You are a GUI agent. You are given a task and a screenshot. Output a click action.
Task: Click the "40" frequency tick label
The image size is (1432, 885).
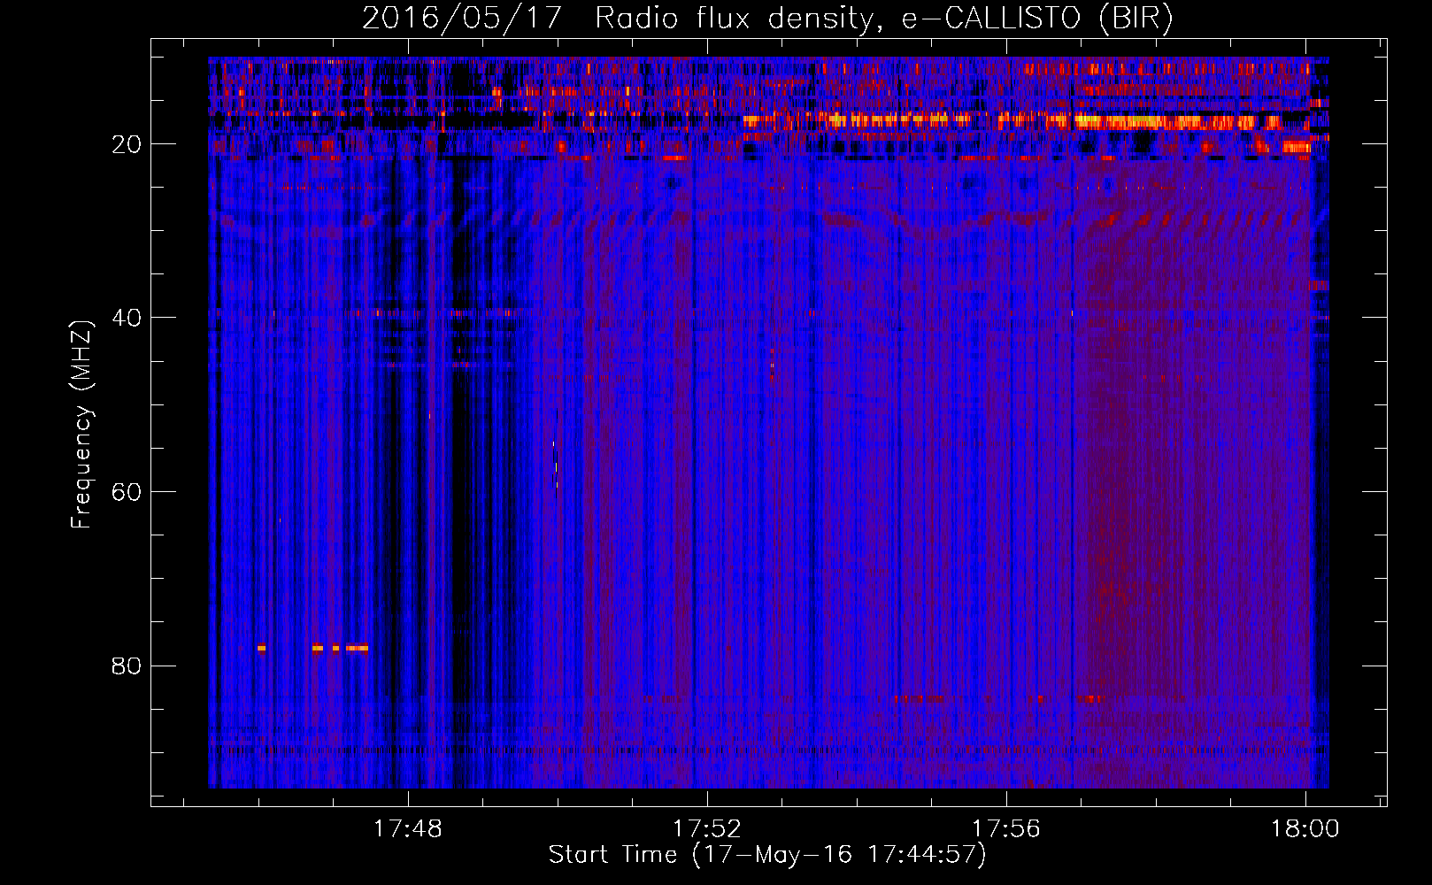127,318
